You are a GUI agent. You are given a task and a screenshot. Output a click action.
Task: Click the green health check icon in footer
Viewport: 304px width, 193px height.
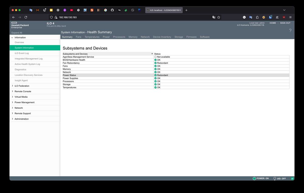tap(292, 178)
